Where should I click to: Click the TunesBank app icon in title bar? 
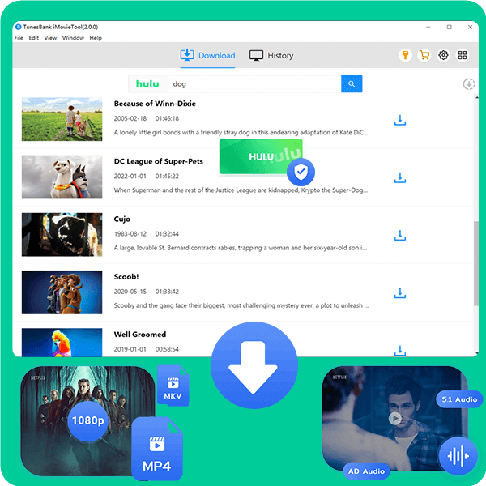[x=19, y=27]
